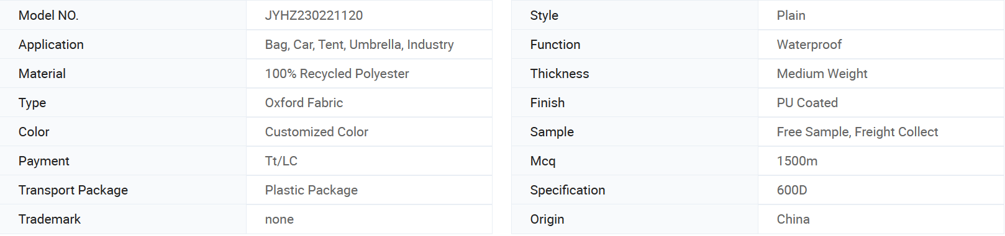
Task: Select the PU Coated finish value
Action: click(807, 103)
